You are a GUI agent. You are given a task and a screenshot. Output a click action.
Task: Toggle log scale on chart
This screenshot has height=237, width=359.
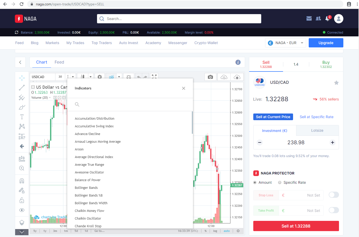tap(215, 231)
